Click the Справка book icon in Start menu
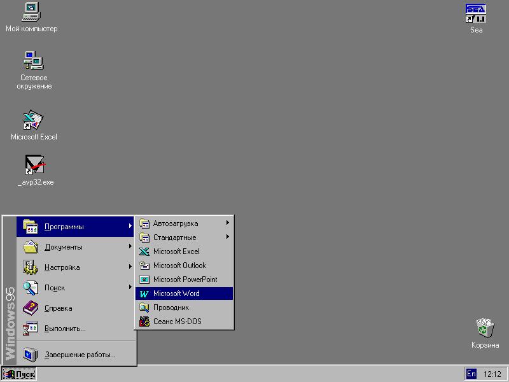 point(31,308)
